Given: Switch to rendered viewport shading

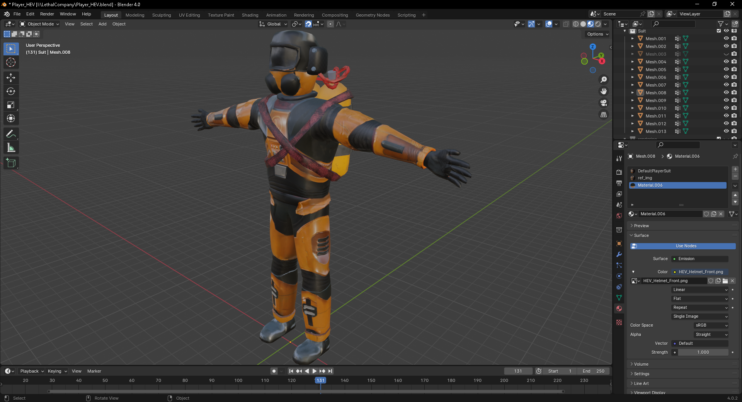Looking at the screenshot, I should (598, 24).
